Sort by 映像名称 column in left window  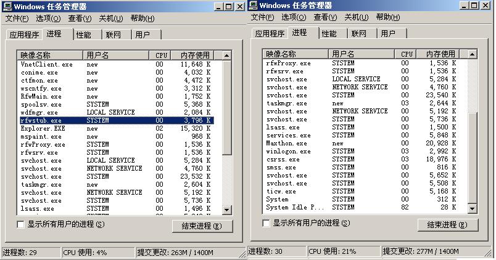point(50,55)
